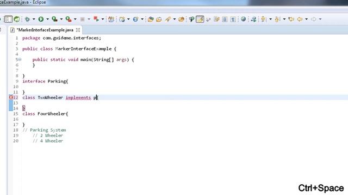Click the '// 2 Wheeler' comment

coord(48,135)
